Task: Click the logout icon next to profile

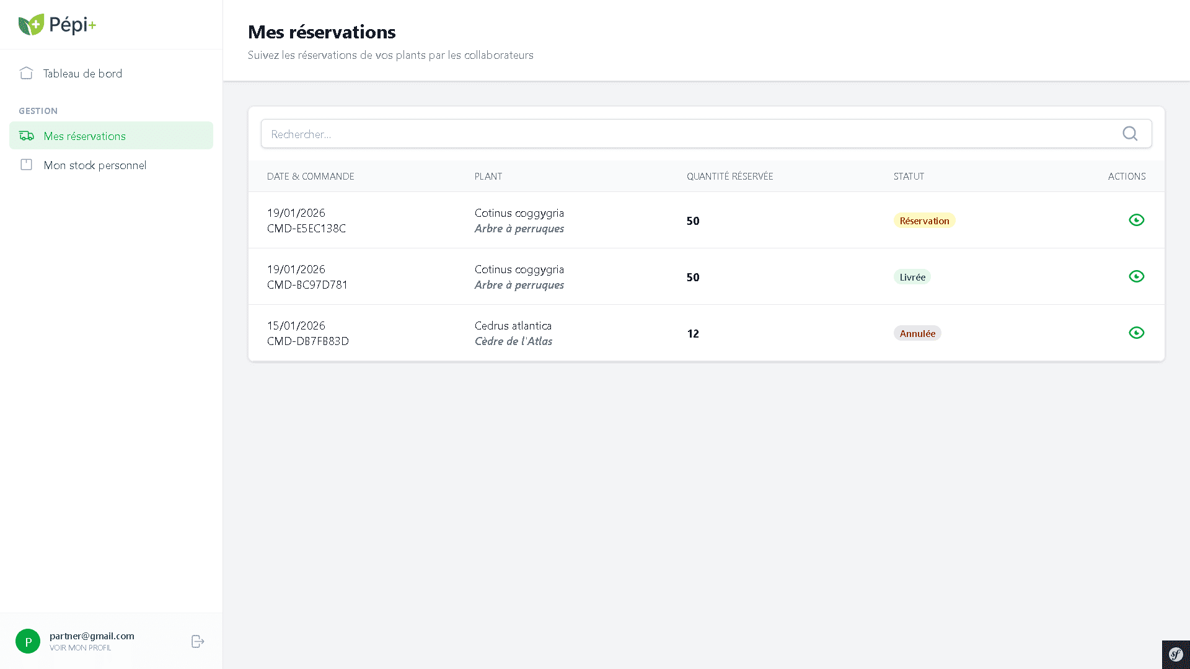Action: tap(198, 642)
